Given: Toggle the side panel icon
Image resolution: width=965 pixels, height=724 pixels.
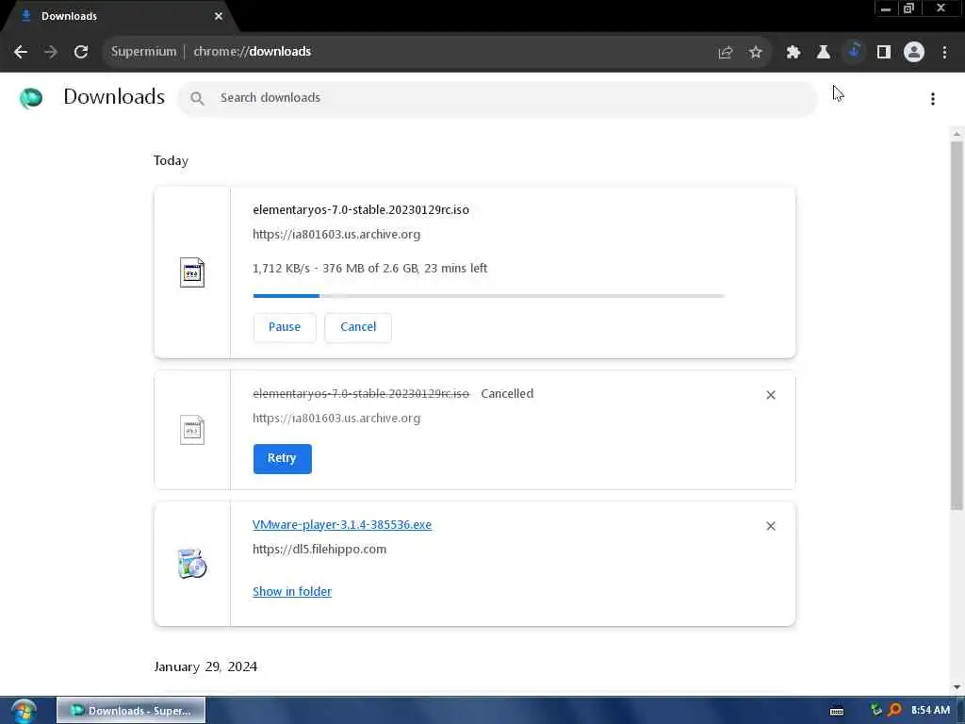Looking at the screenshot, I should 884,53.
